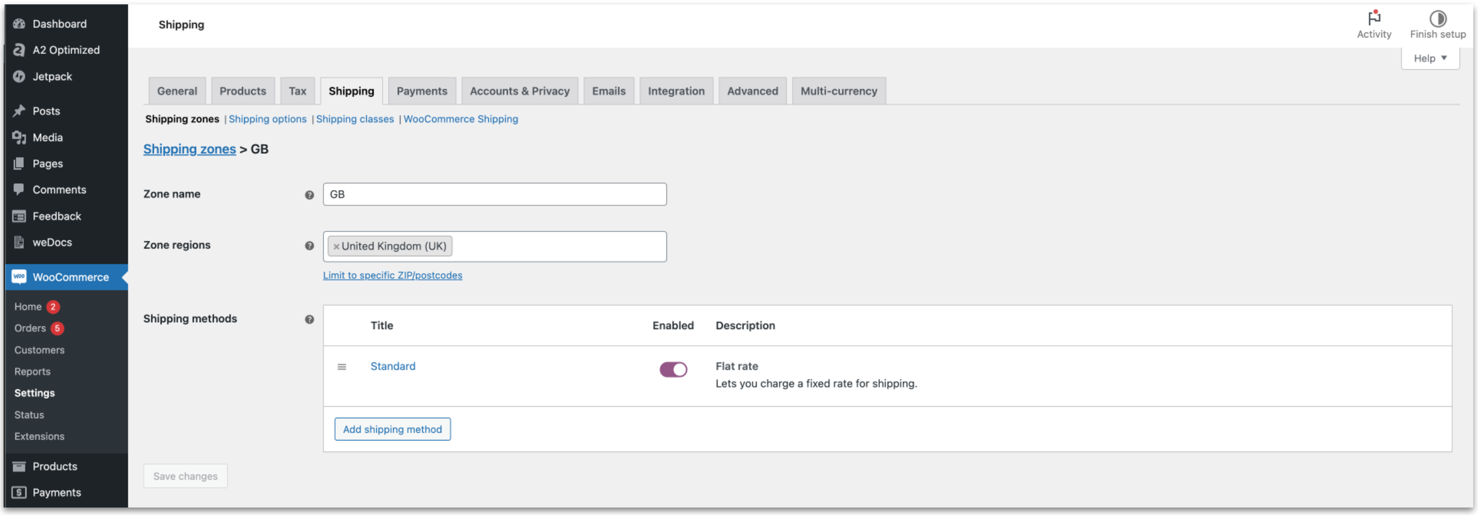
Task: Open Media library in sidebar
Action: coord(47,137)
